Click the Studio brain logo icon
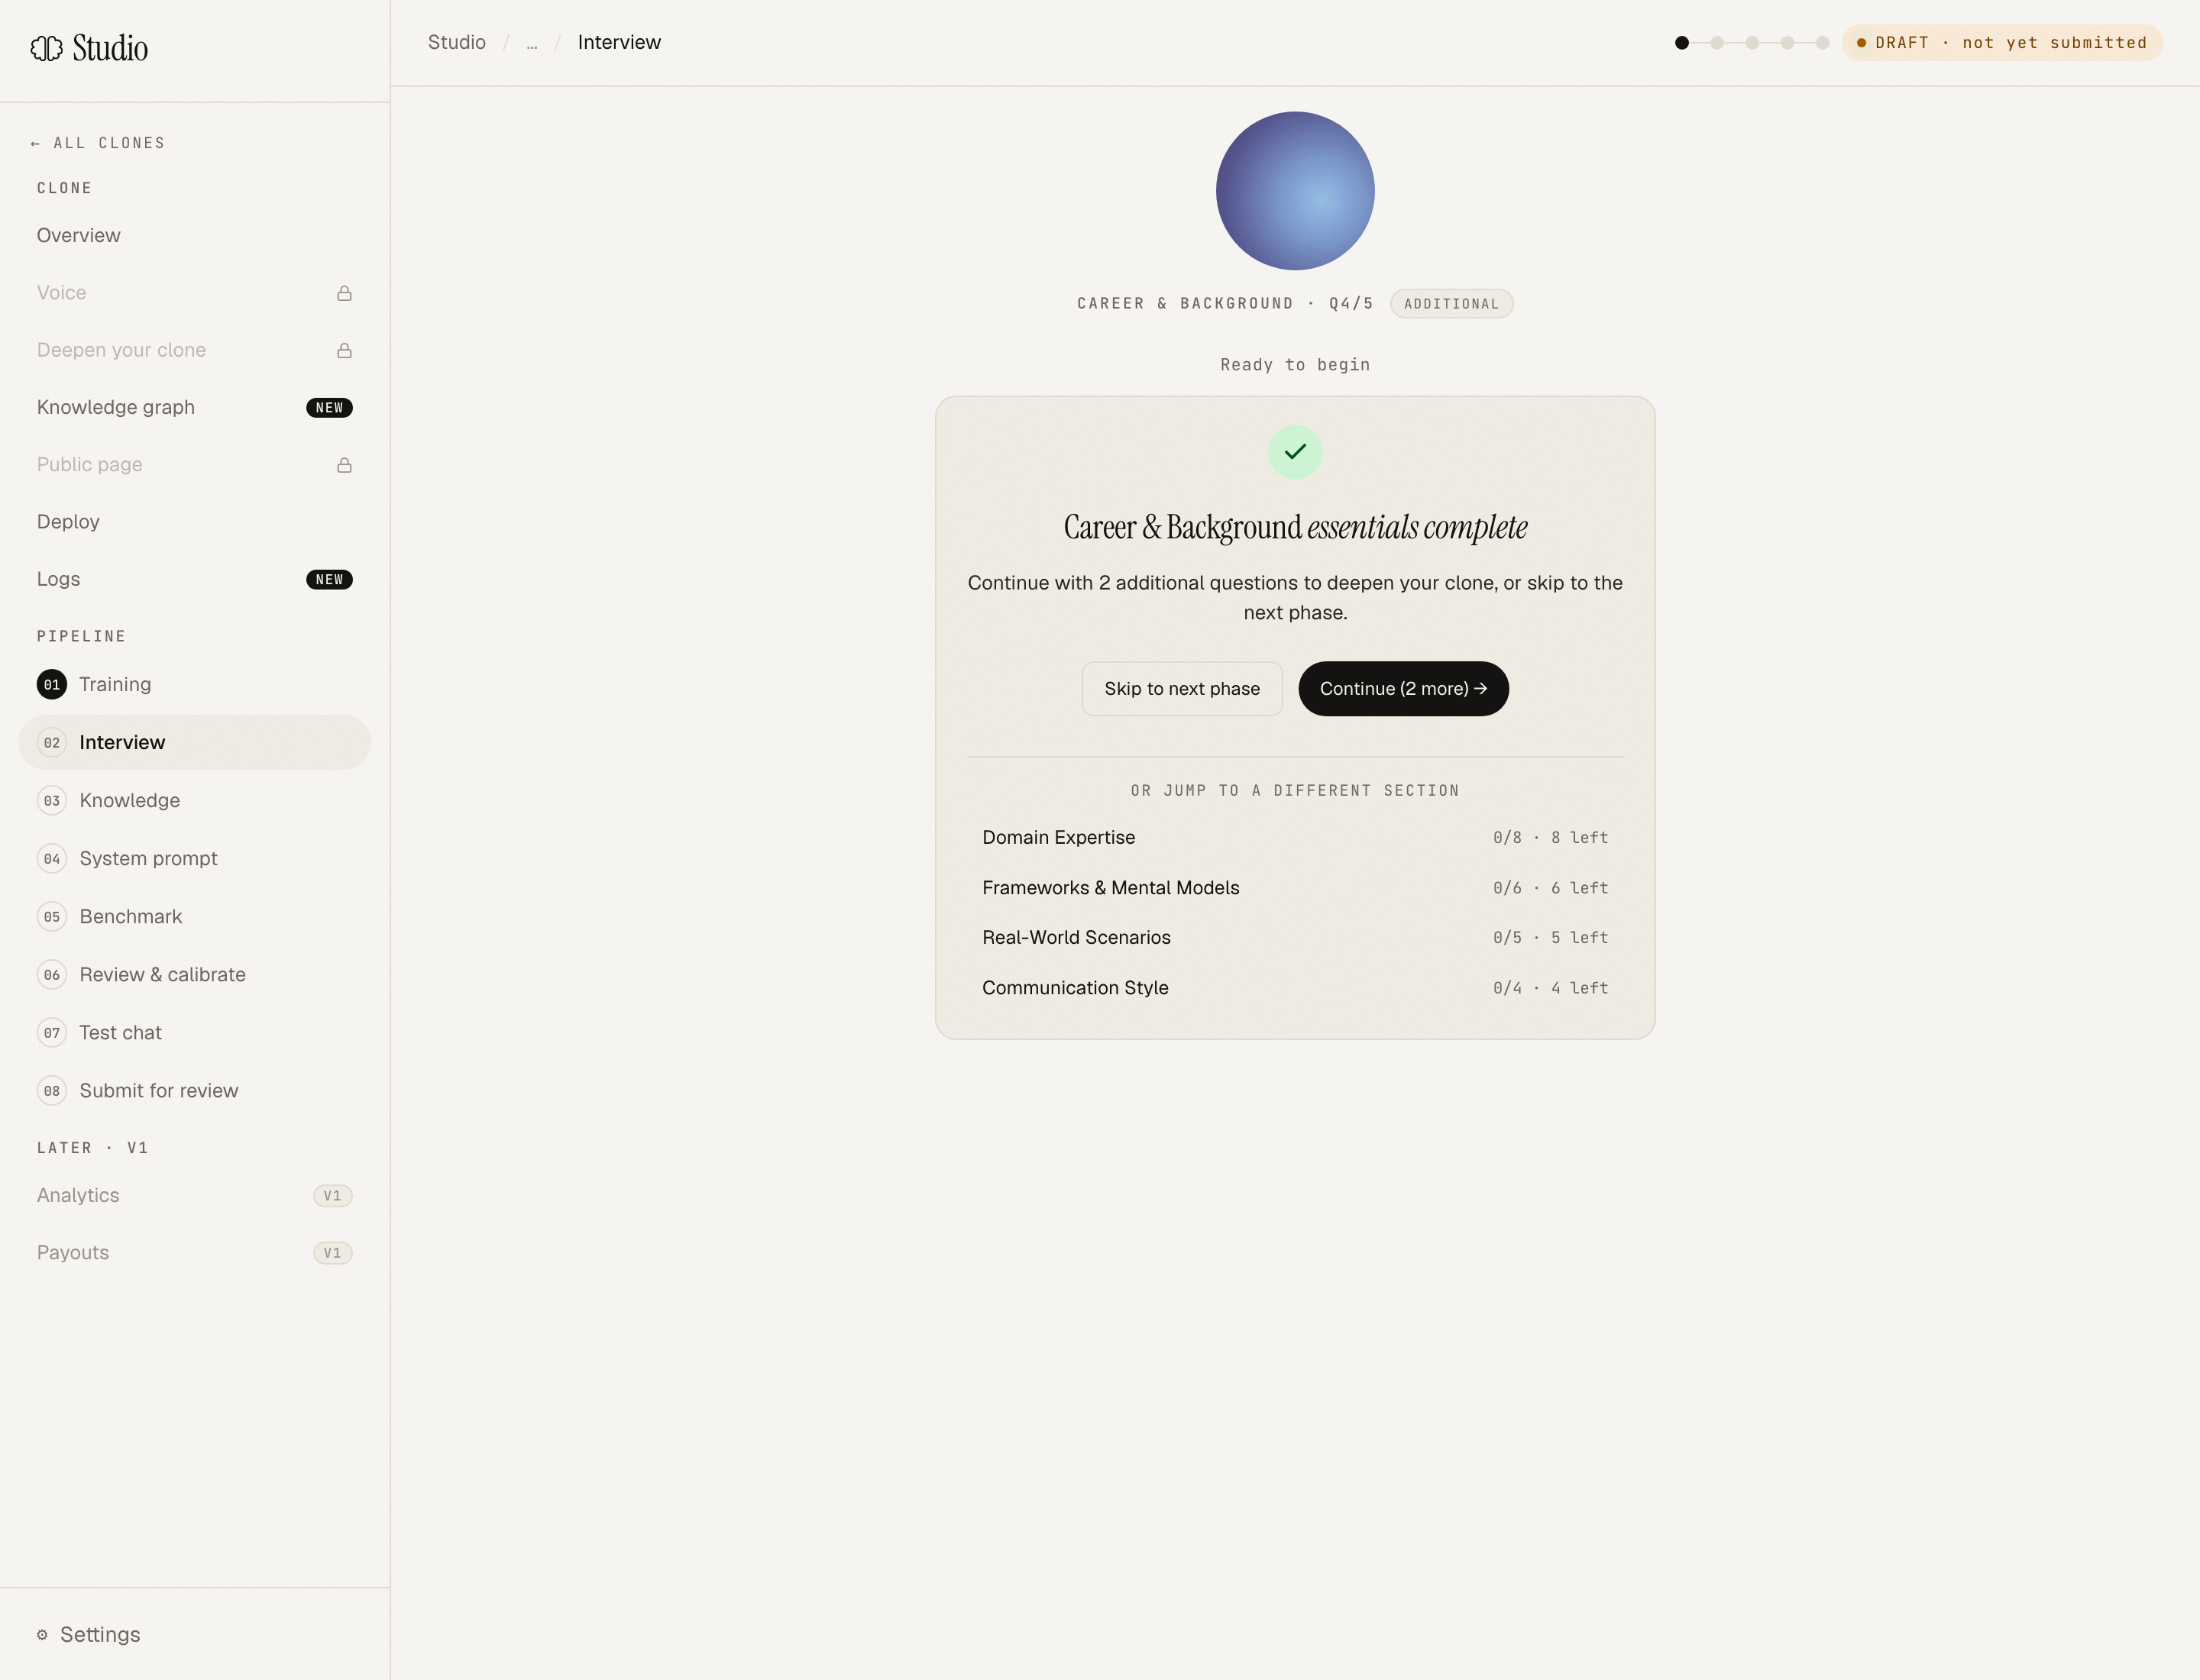Screen dimensions: 2200x1680 point(46,48)
